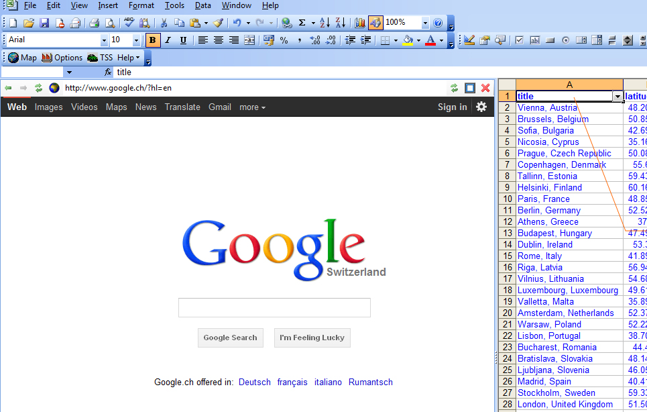Click the TSS toolbar button
Screen dimensions: 647x412
(101, 58)
